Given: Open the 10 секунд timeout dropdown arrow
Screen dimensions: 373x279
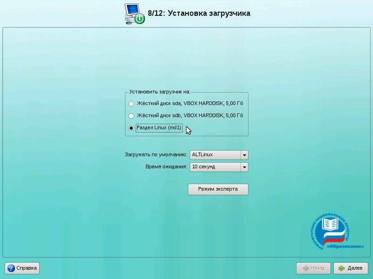Looking at the screenshot, I should (x=244, y=167).
